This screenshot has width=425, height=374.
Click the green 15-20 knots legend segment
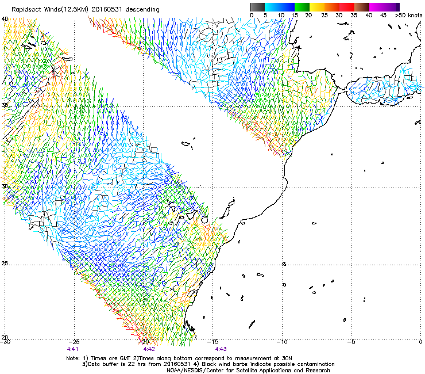coord(302,7)
